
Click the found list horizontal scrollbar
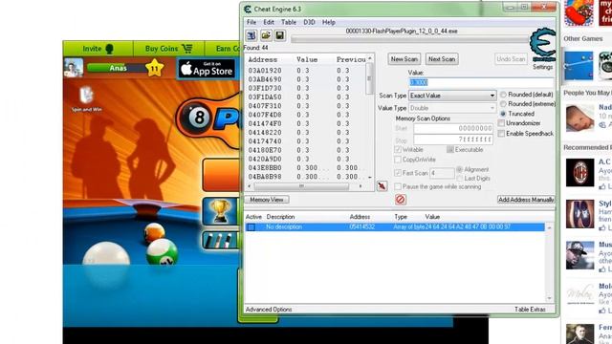point(305,186)
